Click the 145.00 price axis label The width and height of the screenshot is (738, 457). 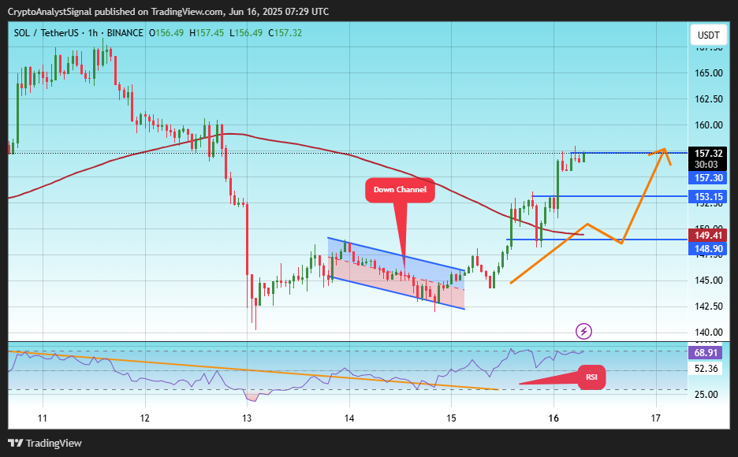[708, 281]
